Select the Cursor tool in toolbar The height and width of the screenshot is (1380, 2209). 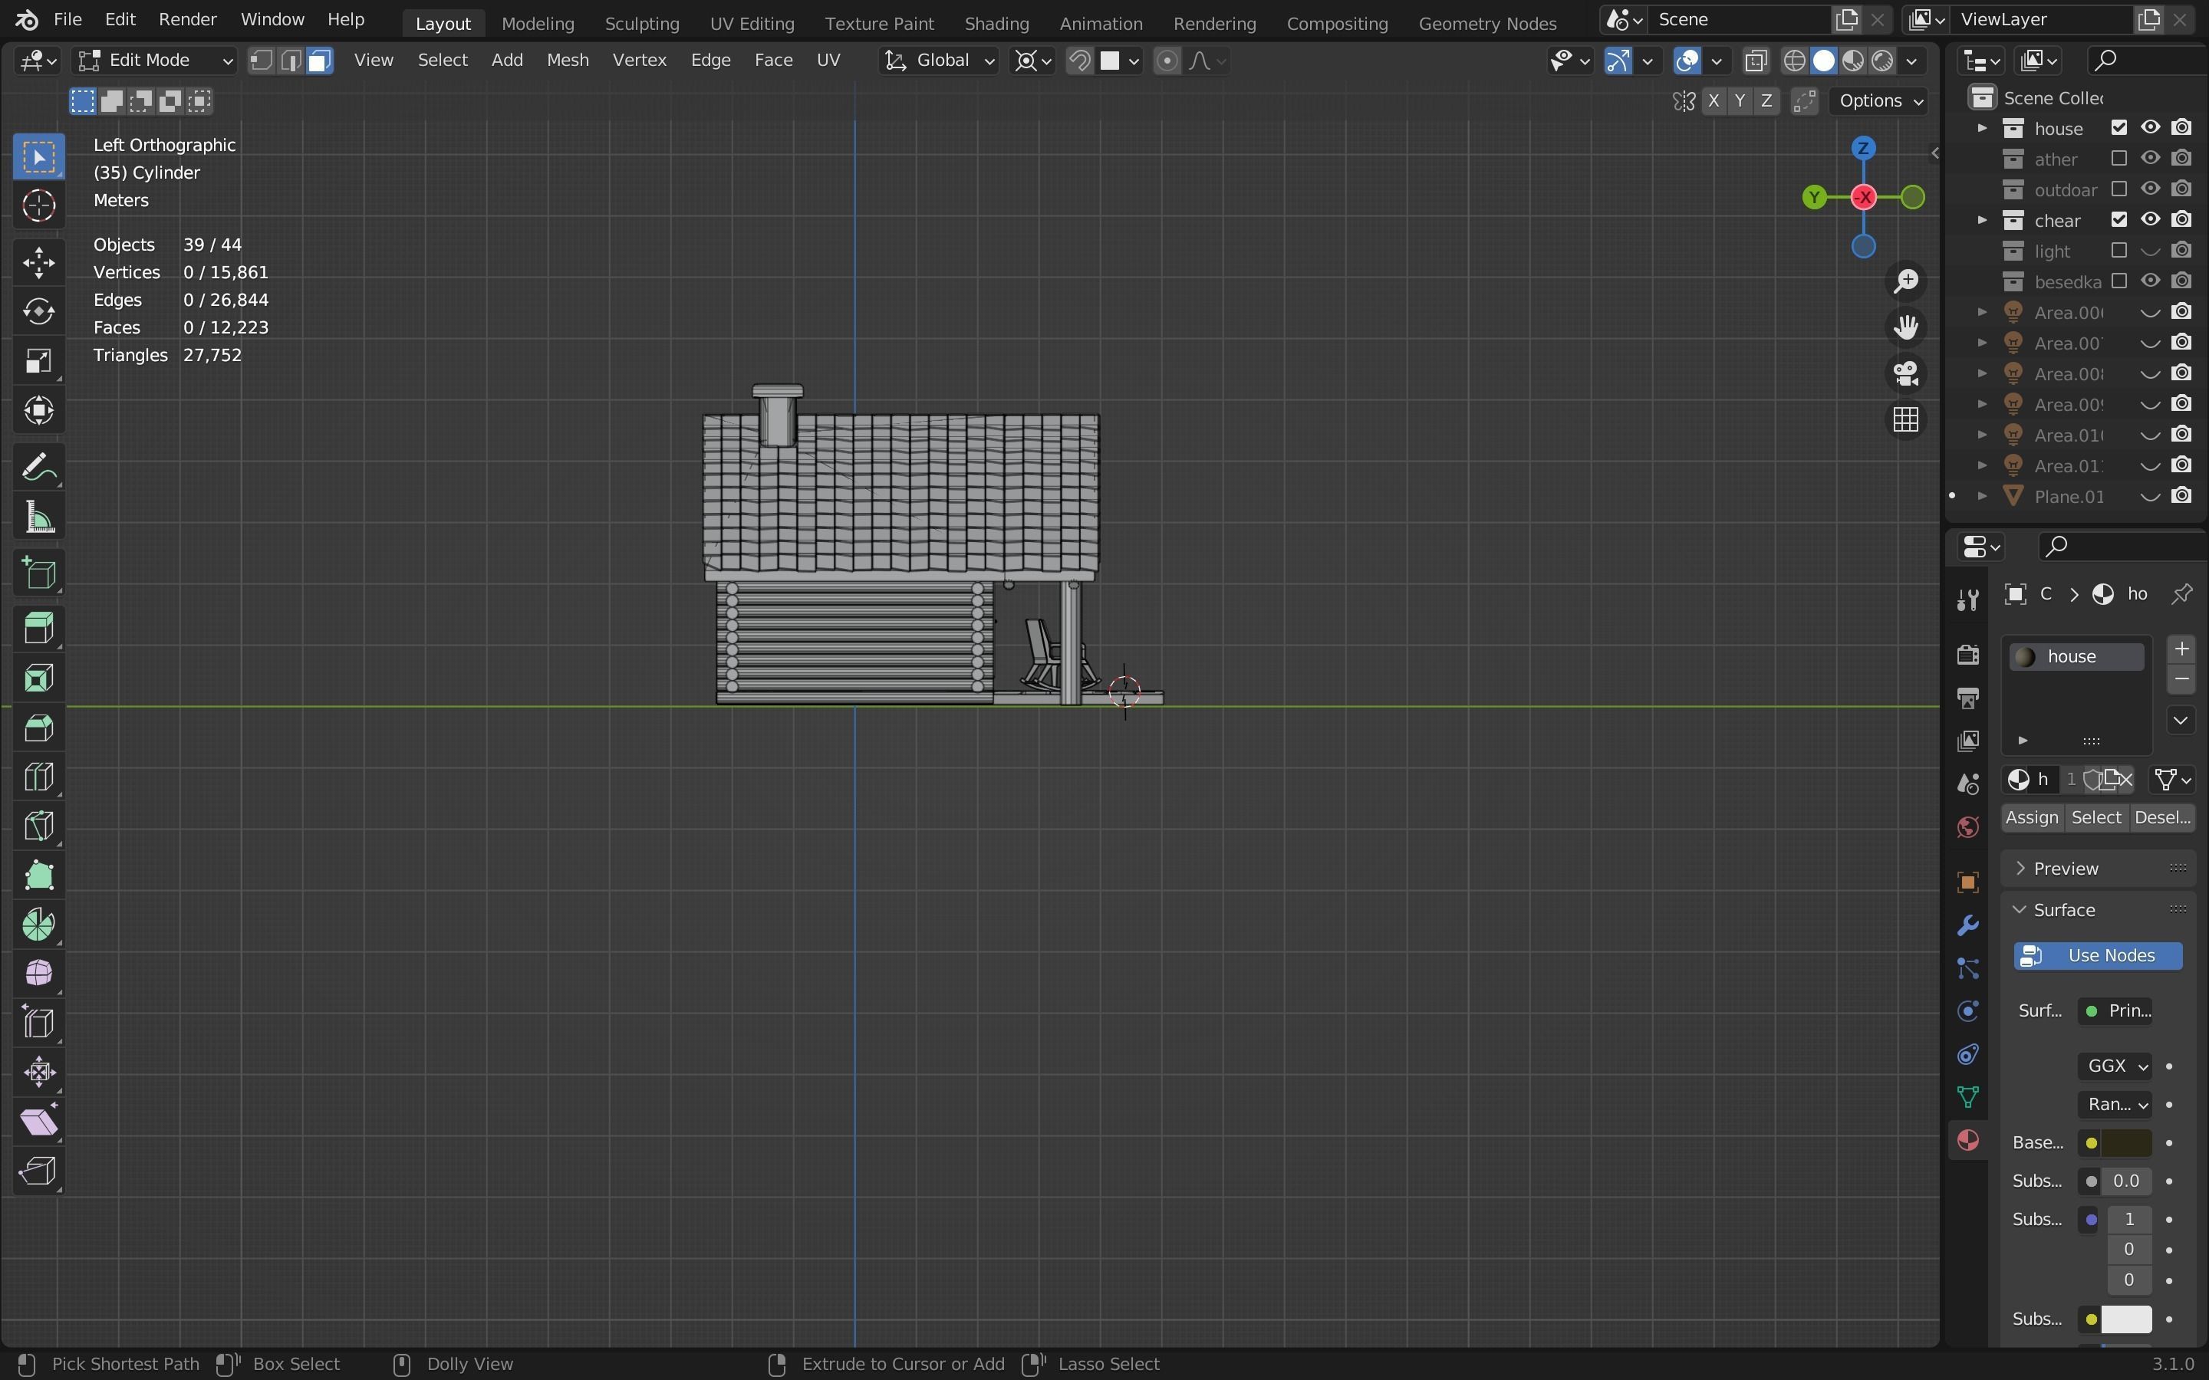click(38, 206)
